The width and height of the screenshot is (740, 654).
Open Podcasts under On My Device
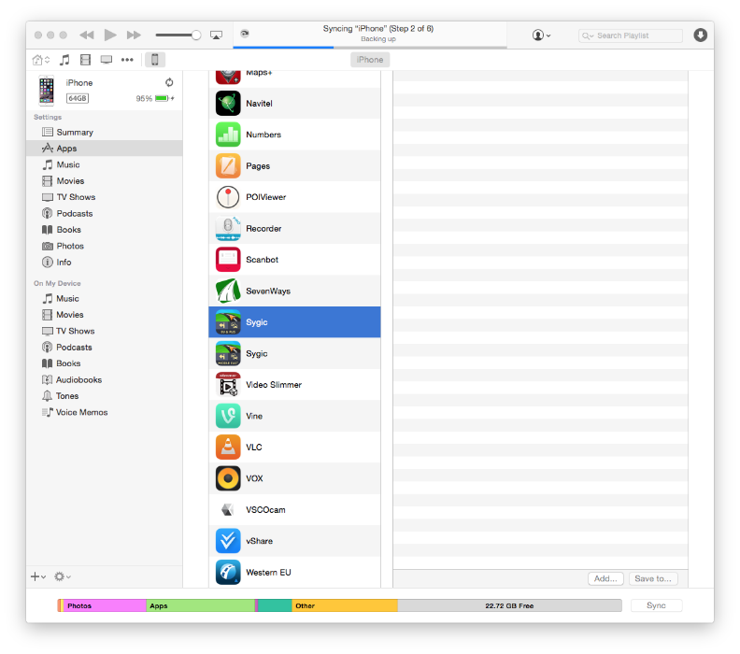pos(105,348)
